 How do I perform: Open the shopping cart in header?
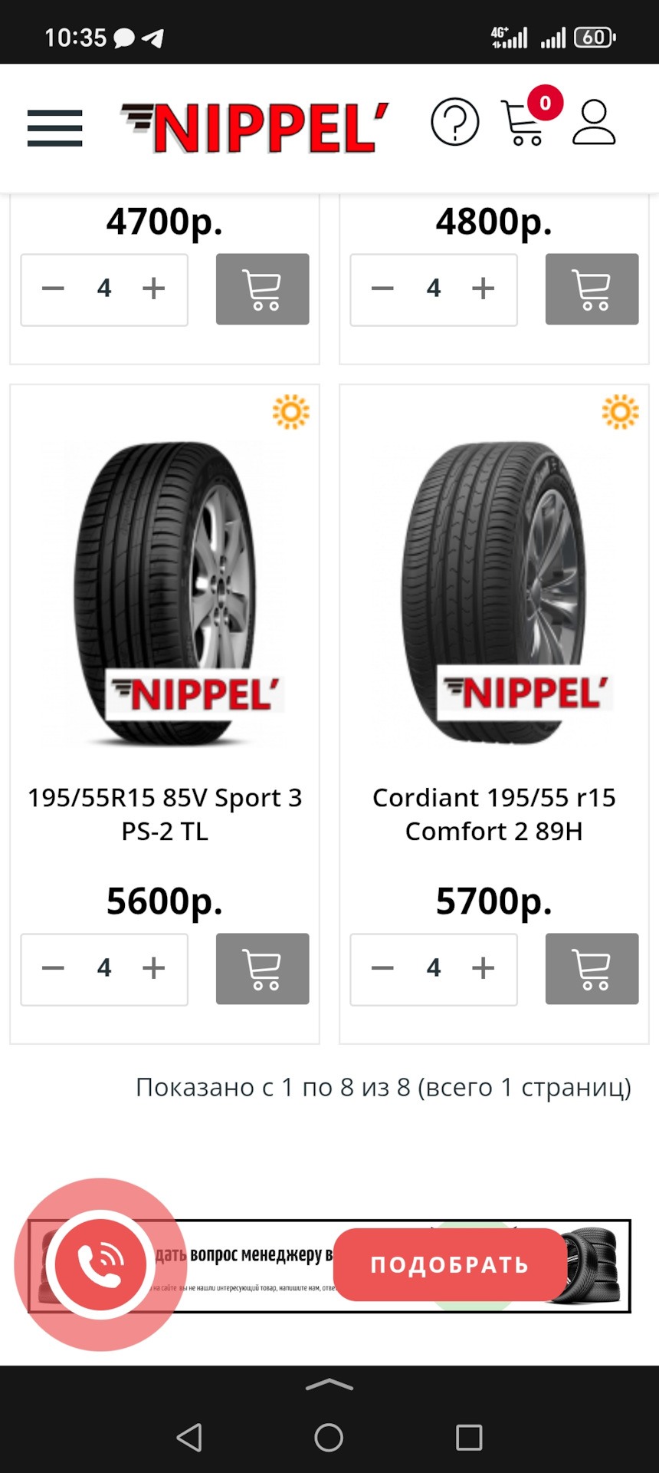click(524, 123)
